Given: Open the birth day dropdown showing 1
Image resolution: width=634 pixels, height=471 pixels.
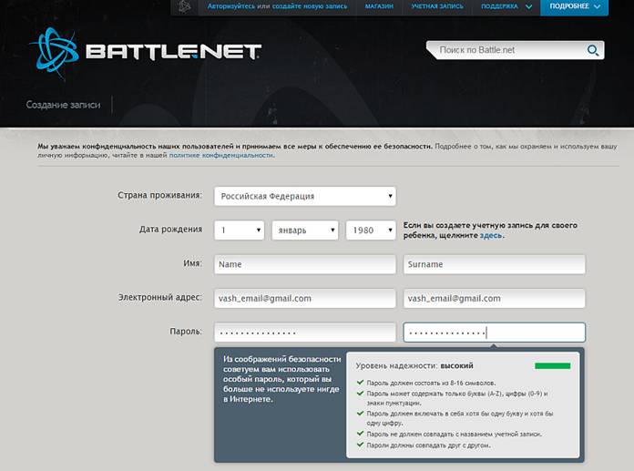Looking at the screenshot, I should (239, 230).
